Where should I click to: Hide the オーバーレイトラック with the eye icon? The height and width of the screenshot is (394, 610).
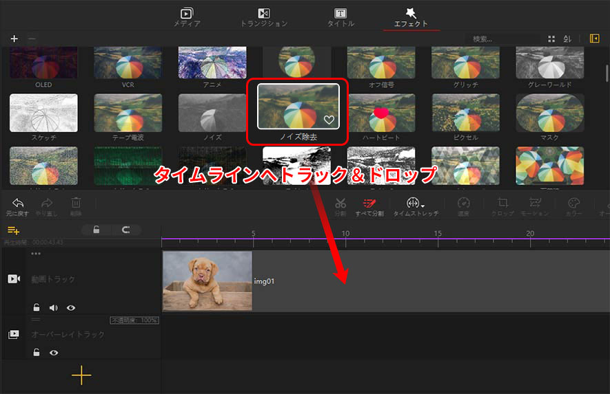click(54, 353)
